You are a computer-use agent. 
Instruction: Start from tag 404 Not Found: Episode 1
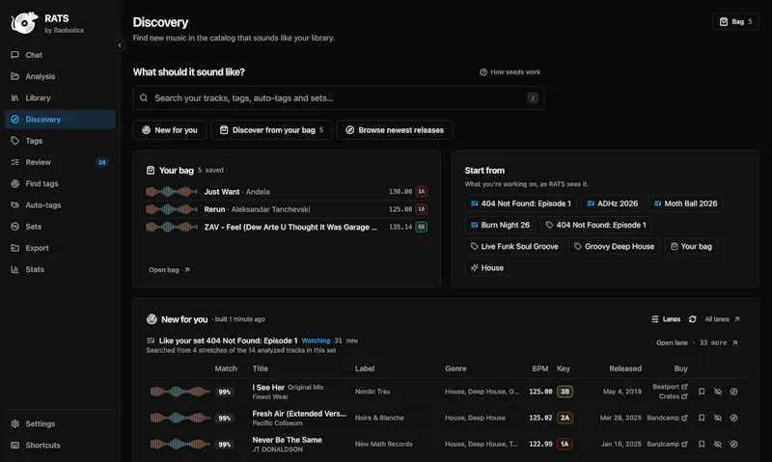(x=595, y=225)
